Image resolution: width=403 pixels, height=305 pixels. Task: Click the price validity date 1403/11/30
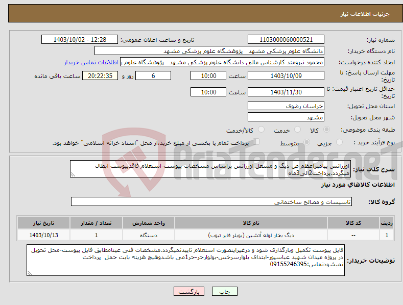click(286, 92)
